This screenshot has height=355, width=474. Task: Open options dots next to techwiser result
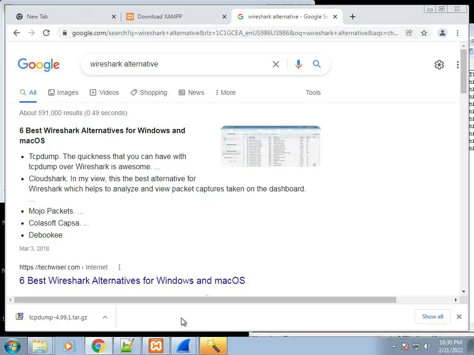tap(119, 267)
